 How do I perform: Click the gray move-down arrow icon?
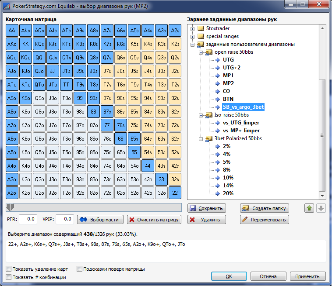pyautogui.click(x=321, y=208)
